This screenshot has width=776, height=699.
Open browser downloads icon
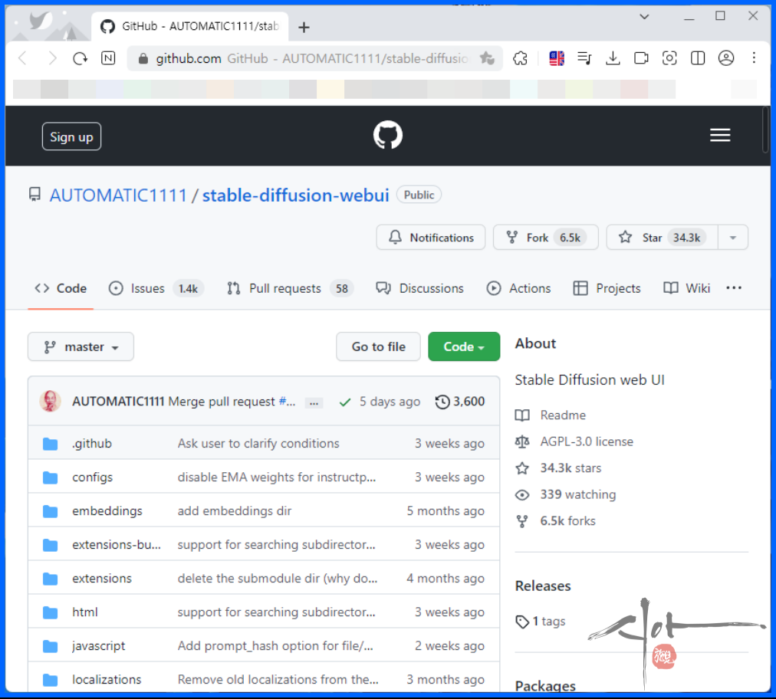tap(613, 58)
